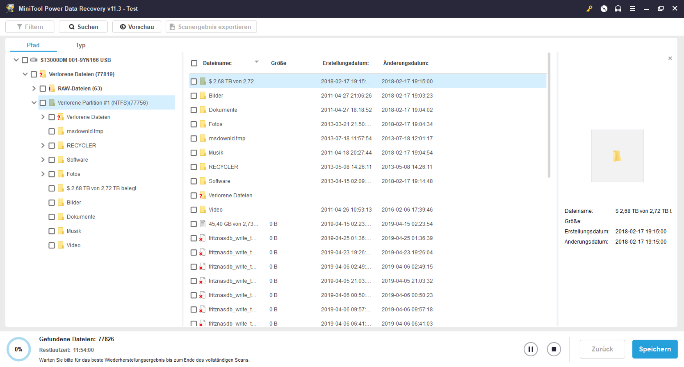Sort by the Größe column header
This screenshot has height=367, width=684.
pyautogui.click(x=279, y=63)
